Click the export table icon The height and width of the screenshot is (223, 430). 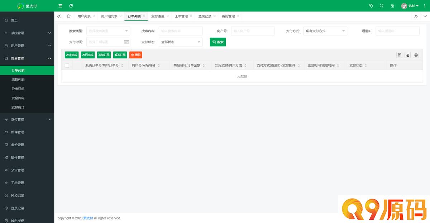408,55
